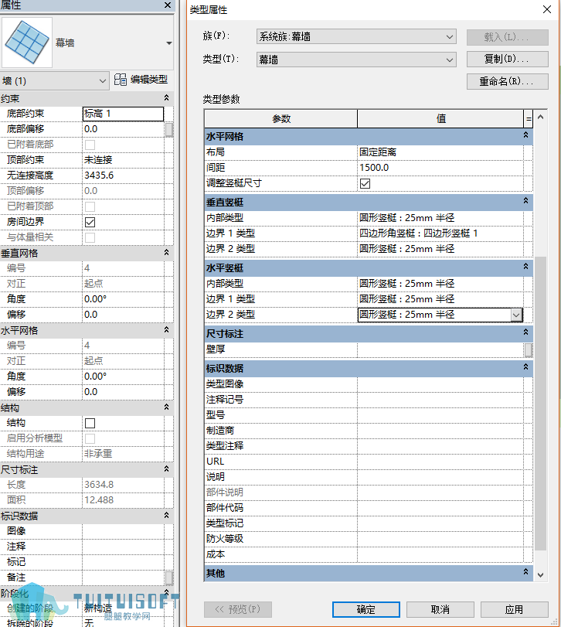Collapse the 约束 section in properties
The height and width of the screenshot is (627, 561).
(167, 98)
